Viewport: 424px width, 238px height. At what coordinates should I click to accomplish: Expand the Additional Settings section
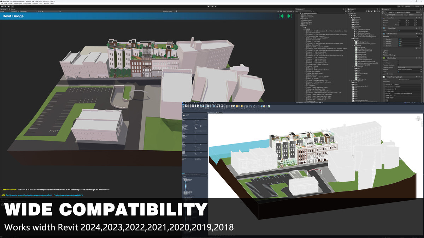(389, 55)
